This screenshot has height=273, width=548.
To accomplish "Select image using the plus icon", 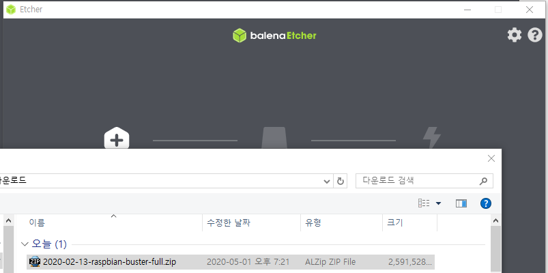I will (117, 138).
